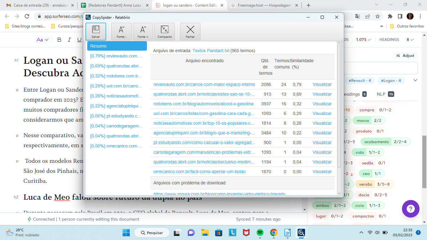Screen dimensions: 427x240
Task: Select the #Logan - 4 filter tag
Action: click(x=391, y=81)
